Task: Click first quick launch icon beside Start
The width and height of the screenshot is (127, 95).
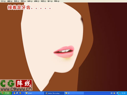Action: pos(14,93)
